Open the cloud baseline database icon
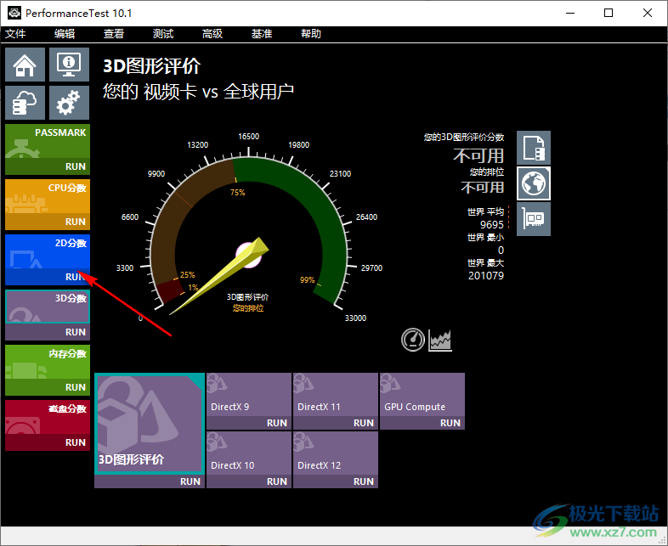The width and height of the screenshot is (668, 546). coord(25,103)
